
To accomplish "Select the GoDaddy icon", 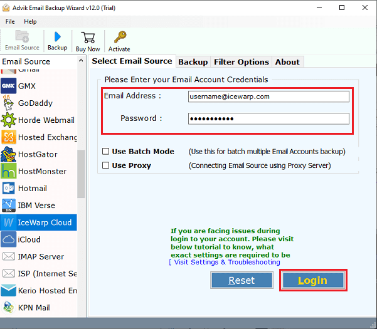I will point(8,103).
